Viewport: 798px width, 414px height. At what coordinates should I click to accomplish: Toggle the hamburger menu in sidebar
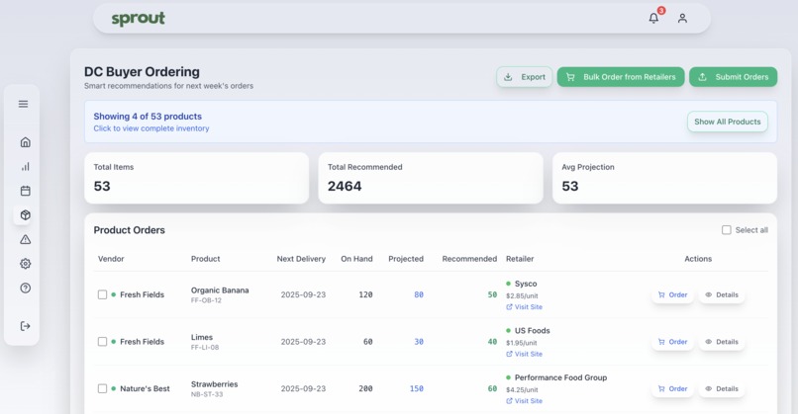[x=24, y=104]
